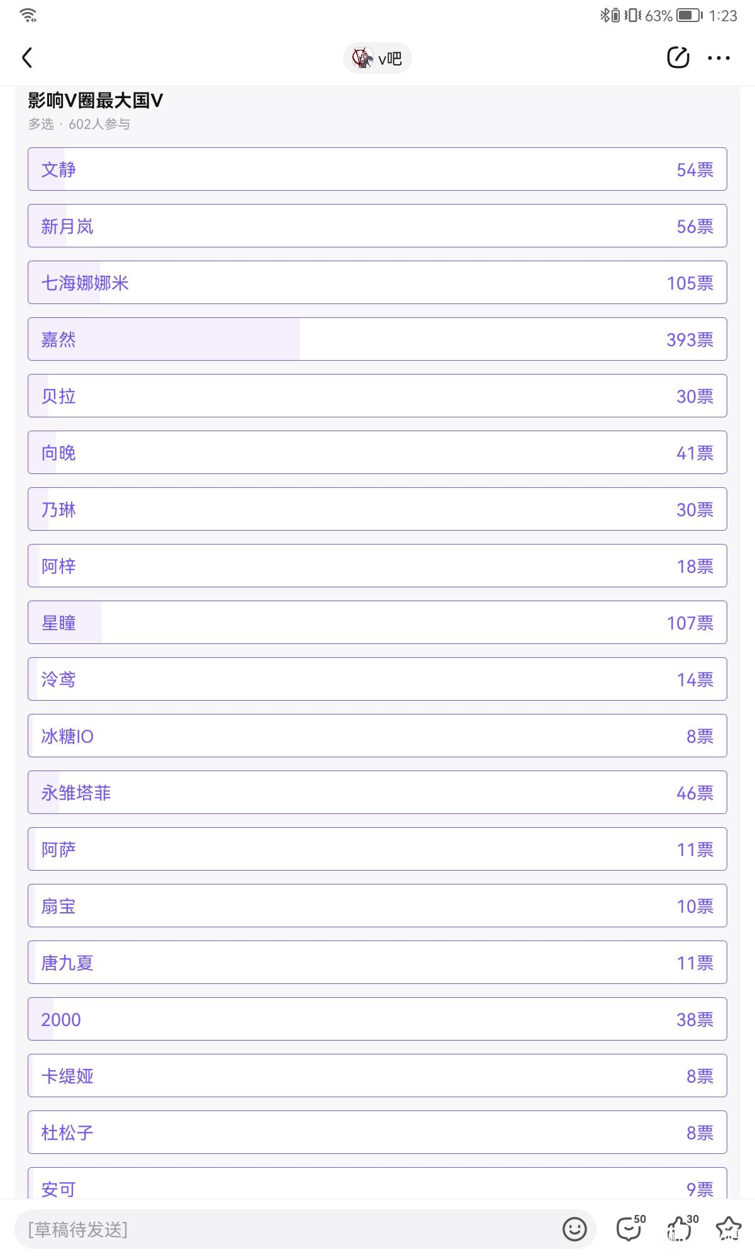Viewport: 755px width, 1259px height.
Task: Open comments icon showing 50
Action: pyautogui.click(x=630, y=1229)
